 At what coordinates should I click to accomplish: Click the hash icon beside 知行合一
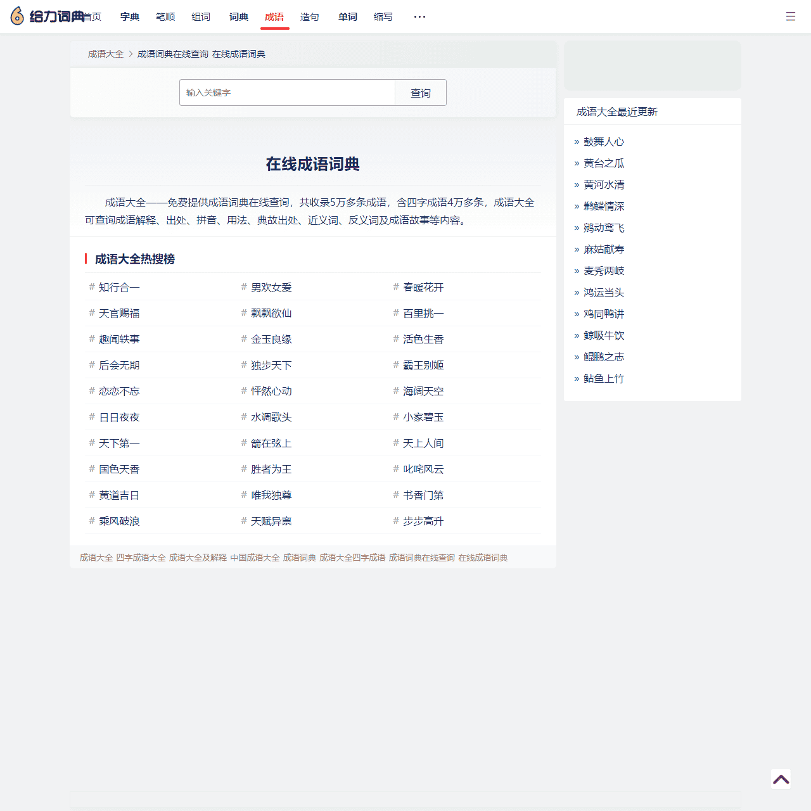pyautogui.click(x=91, y=287)
